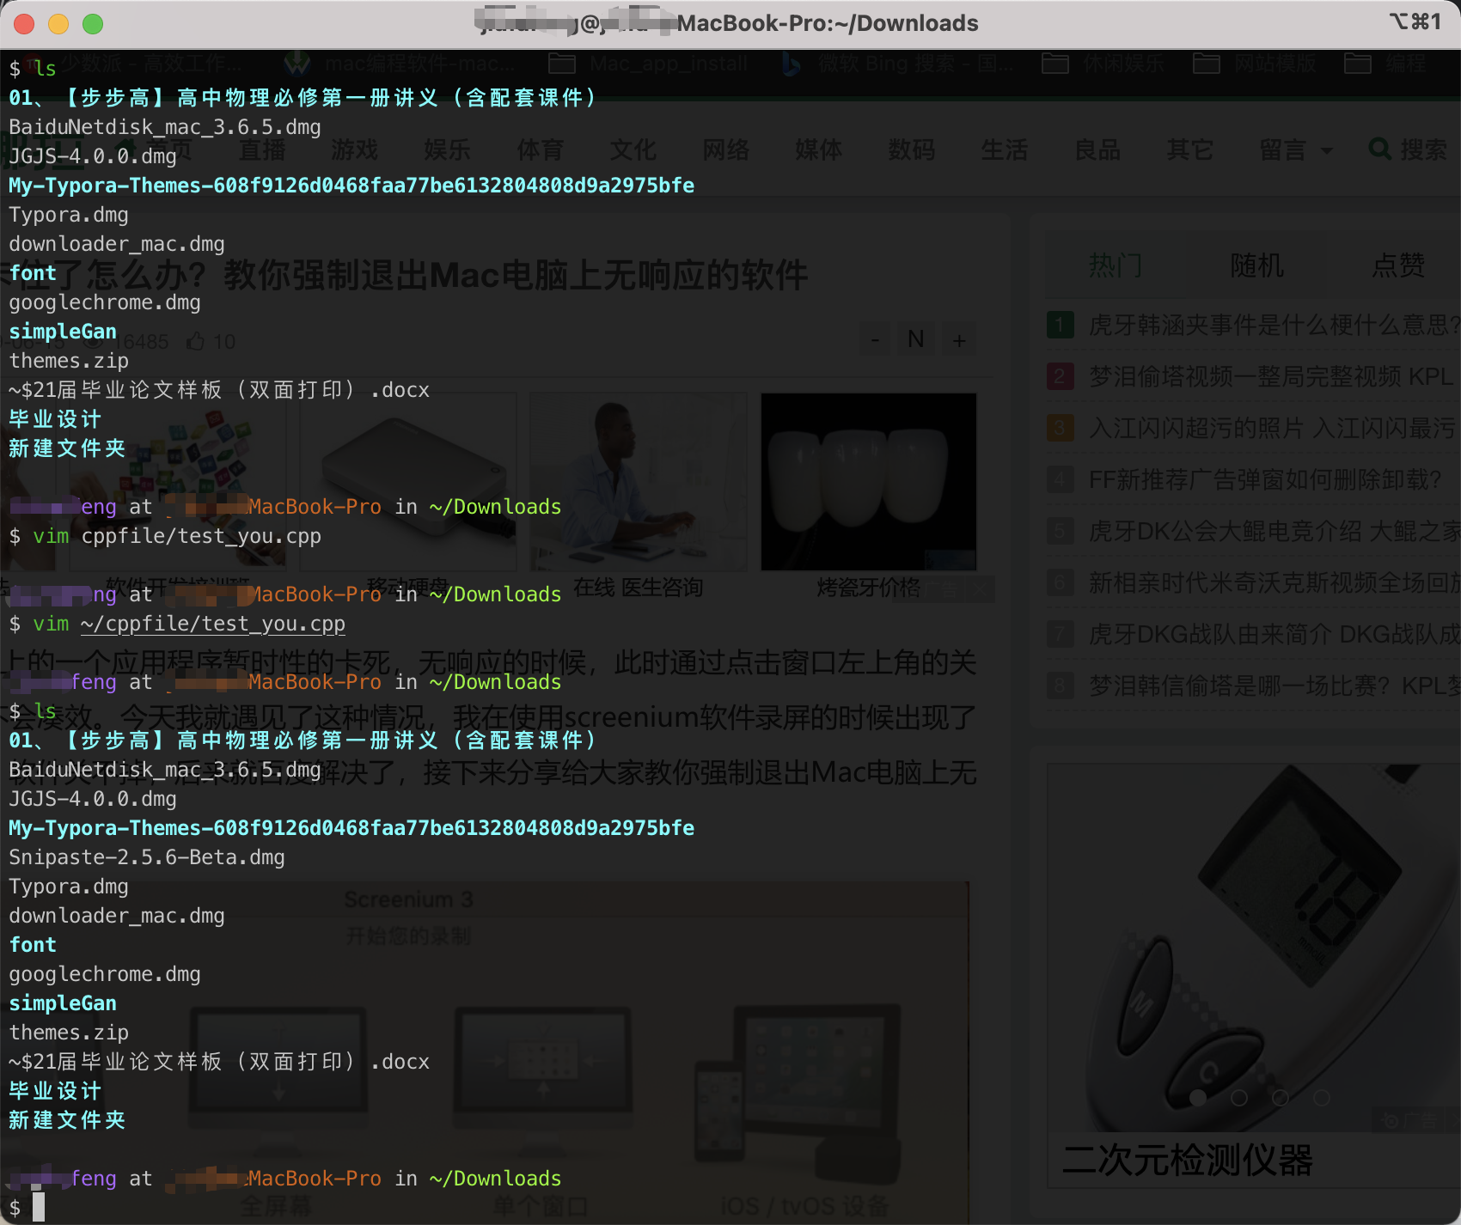The height and width of the screenshot is (1225, 1461).
Task: Dismiss the ad using the × icon
Action: pos(979,589)
